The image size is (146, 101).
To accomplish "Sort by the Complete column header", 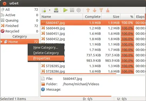I will [92, 17].
